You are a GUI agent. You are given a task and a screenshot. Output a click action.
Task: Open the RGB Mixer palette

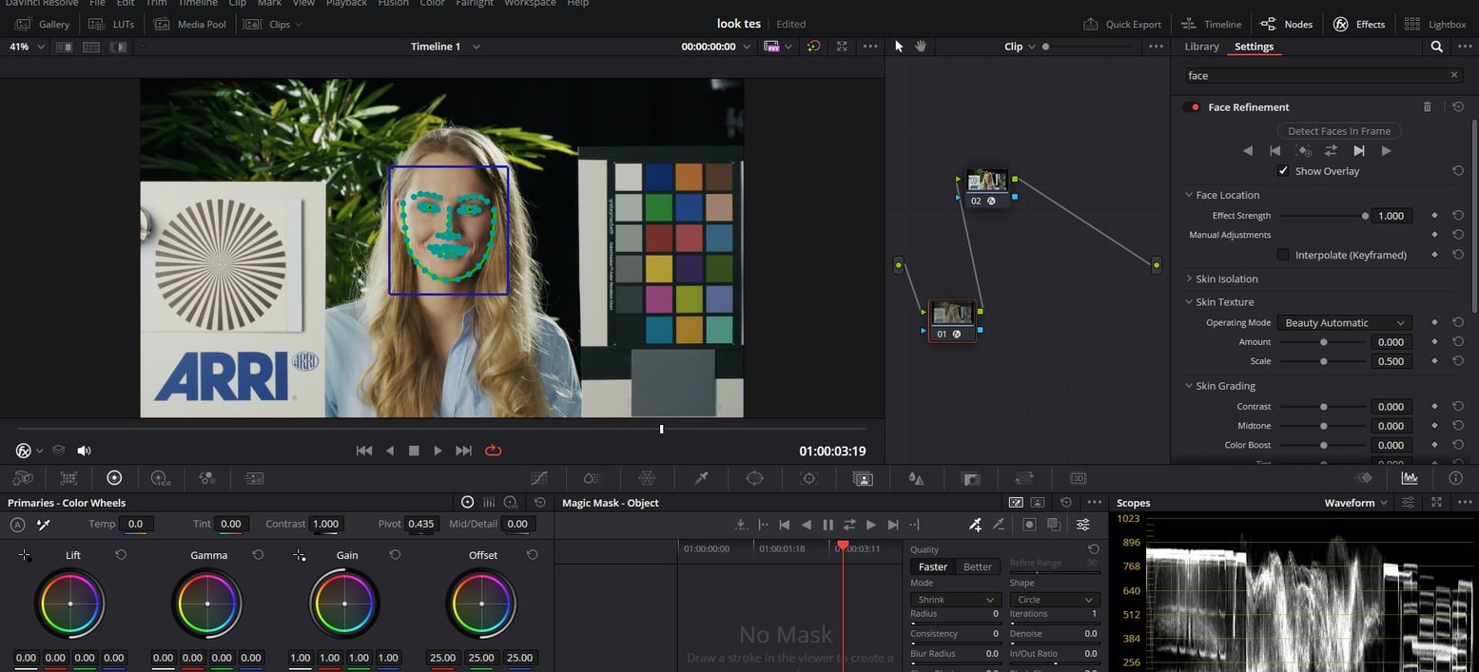pyautogui.click(x=207, y=478)
